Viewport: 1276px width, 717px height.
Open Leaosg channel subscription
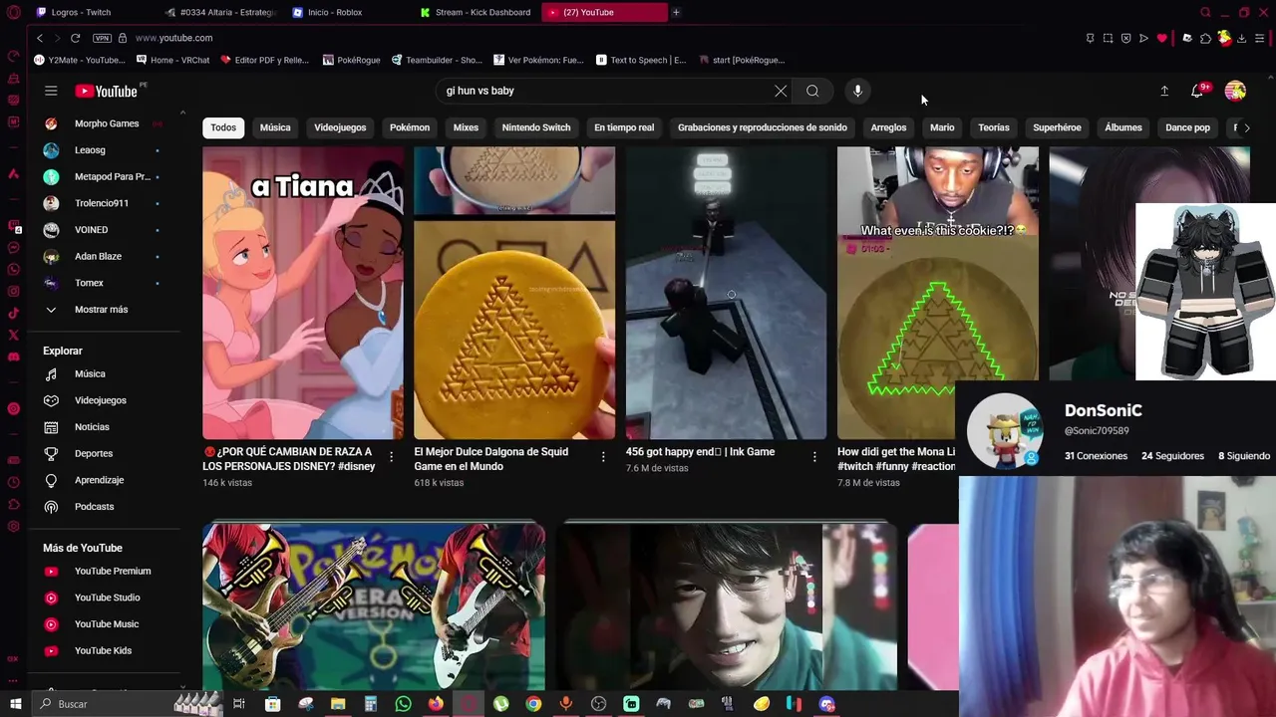(x=106, y=150)
